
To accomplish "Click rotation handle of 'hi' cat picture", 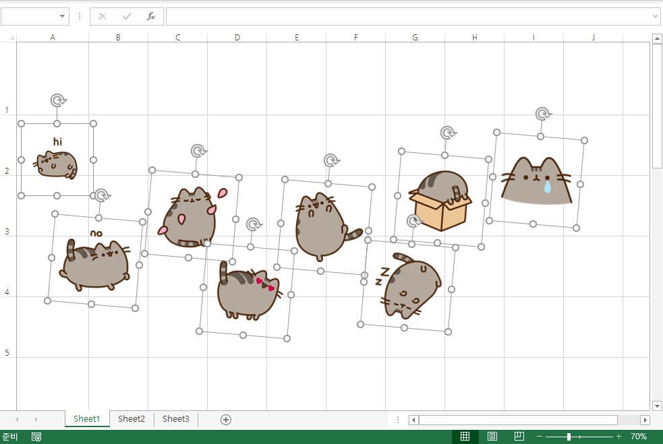I will [x=58, y=100].
